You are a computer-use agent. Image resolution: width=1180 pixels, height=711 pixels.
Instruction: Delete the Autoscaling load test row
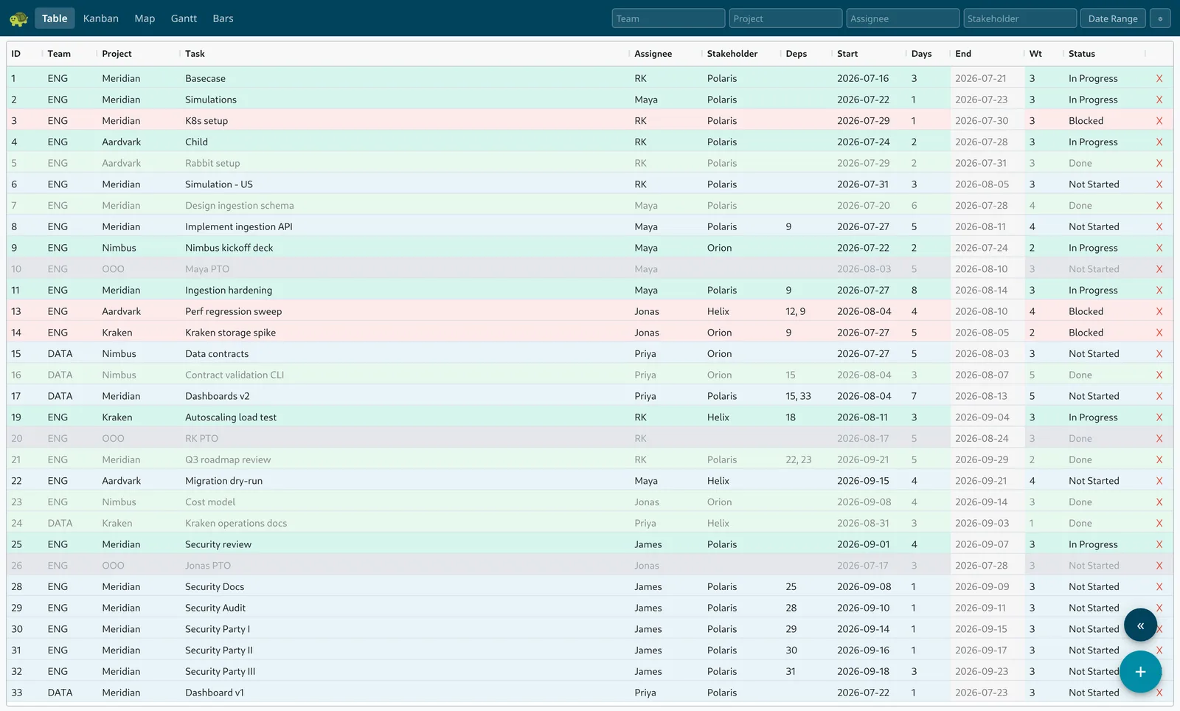pos(1159,417)
